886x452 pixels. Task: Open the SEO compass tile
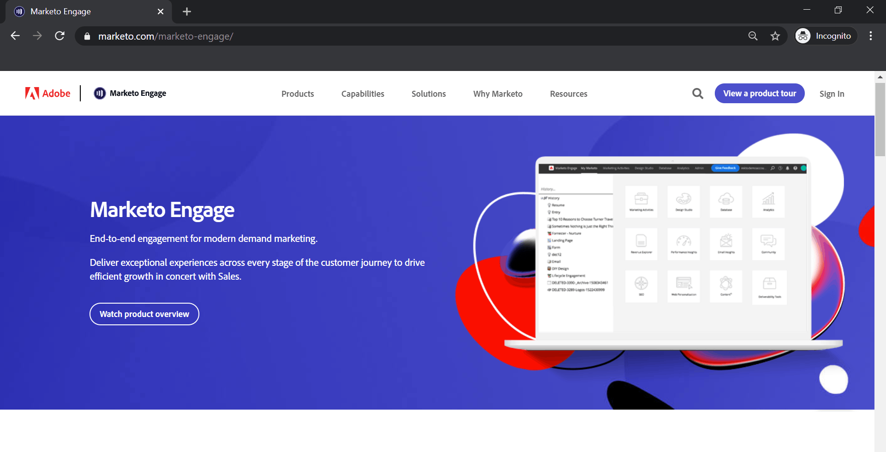[641, 286]
